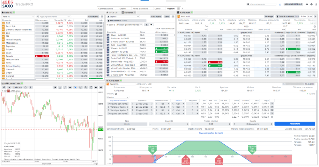This screenshot has height=167, width=319.
Task: Increase strike of the 187.5 leg
Action: click(x=168, y=107)
